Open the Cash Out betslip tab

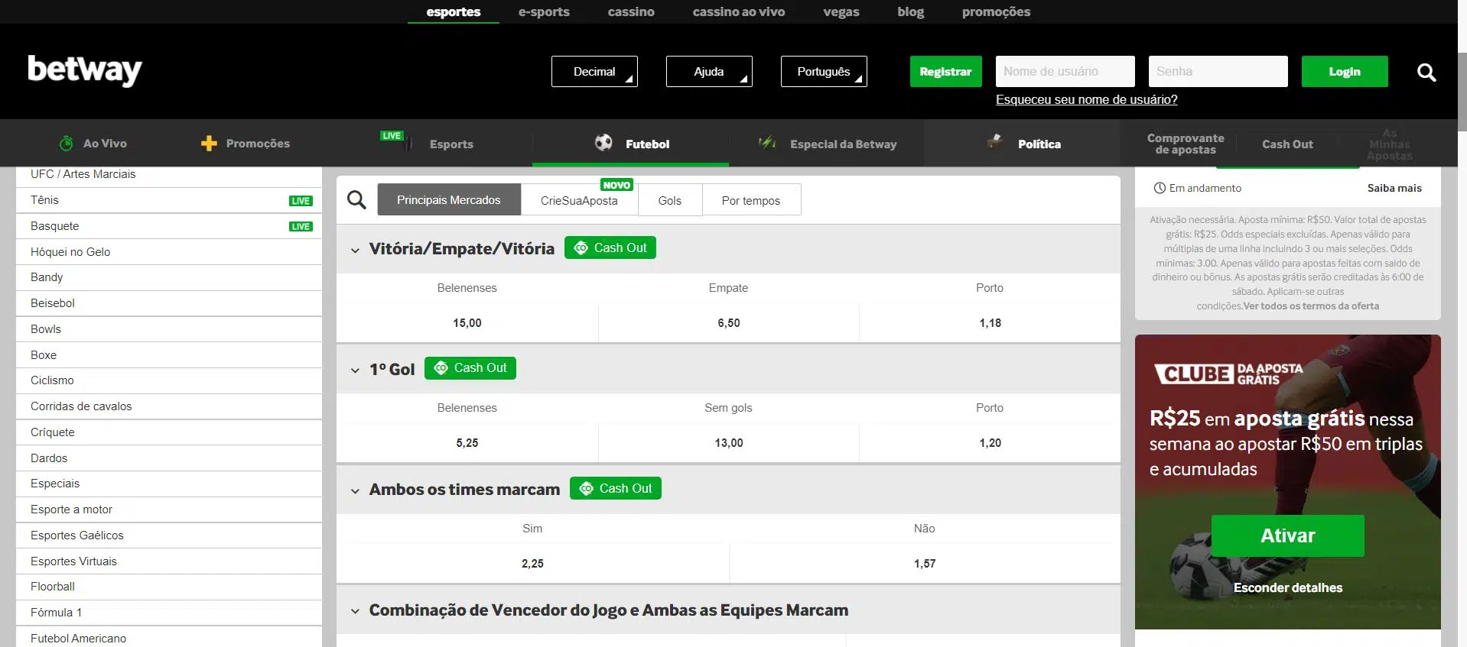pos(1287,144)
